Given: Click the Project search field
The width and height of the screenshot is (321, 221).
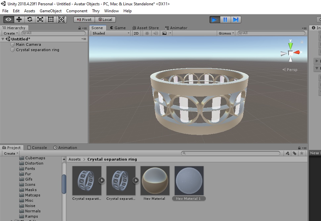Looking at the screenshot, I should pyautogui.click(x=232, y=153).
